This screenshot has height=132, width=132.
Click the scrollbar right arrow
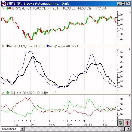(128, 129)
